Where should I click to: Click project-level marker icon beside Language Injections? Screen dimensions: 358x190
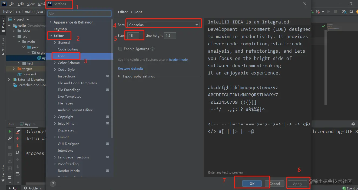point(107,157)
